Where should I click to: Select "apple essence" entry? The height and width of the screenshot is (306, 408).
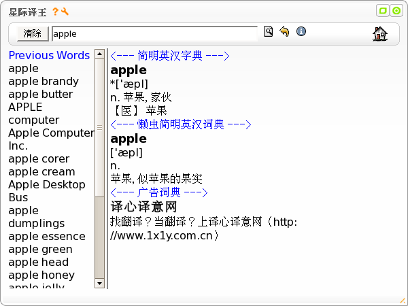pyautogui.click(x=47, y=236)
